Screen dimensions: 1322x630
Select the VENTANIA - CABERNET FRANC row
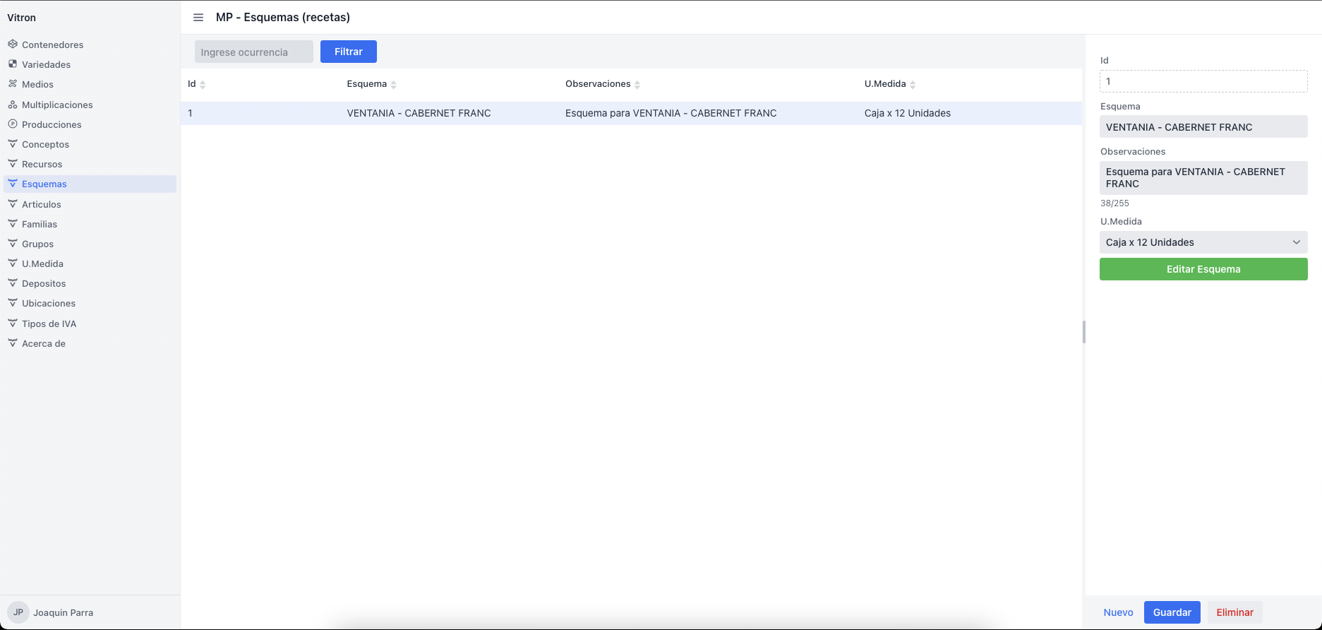(419, 113)
